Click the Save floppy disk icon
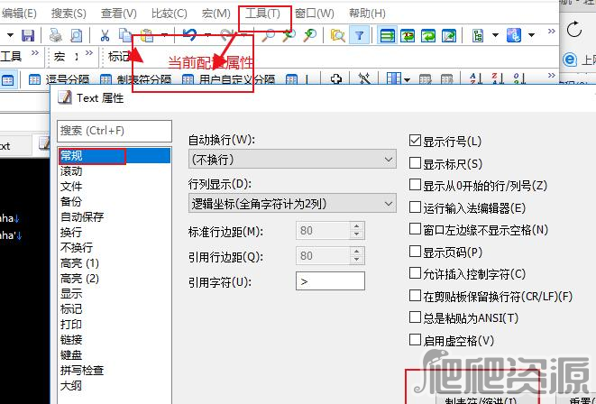This screenshot has height=404, width=596. click(x=28, y=36)
